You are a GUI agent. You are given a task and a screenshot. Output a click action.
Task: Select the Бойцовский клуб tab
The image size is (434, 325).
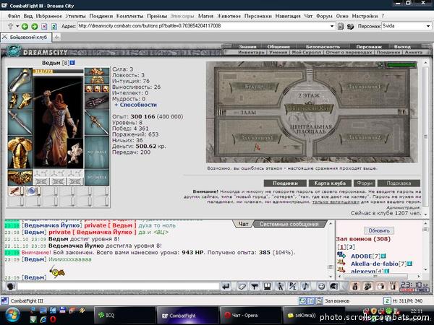tap(26, 37)
